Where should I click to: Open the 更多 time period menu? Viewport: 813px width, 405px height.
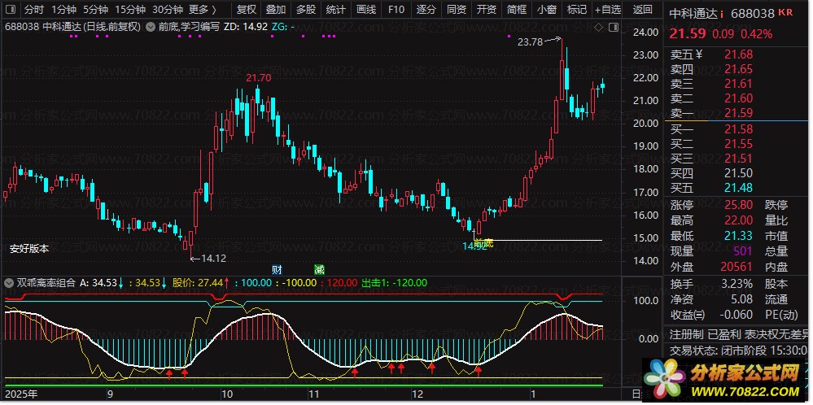(x=202, y=10)
